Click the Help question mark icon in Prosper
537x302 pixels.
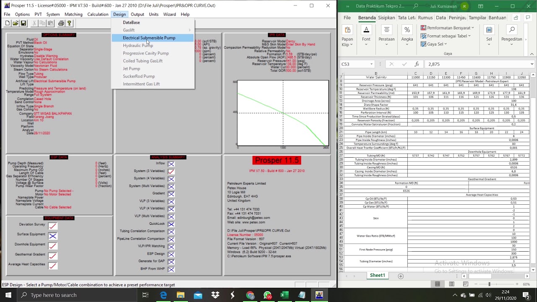click(x=69, y=23)
